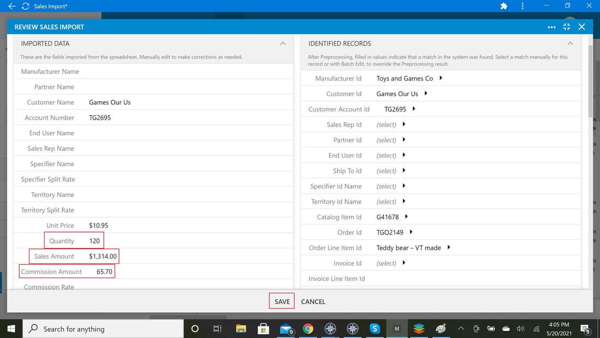Click the refresh icon beside Sales Import

tap(26, 6)
